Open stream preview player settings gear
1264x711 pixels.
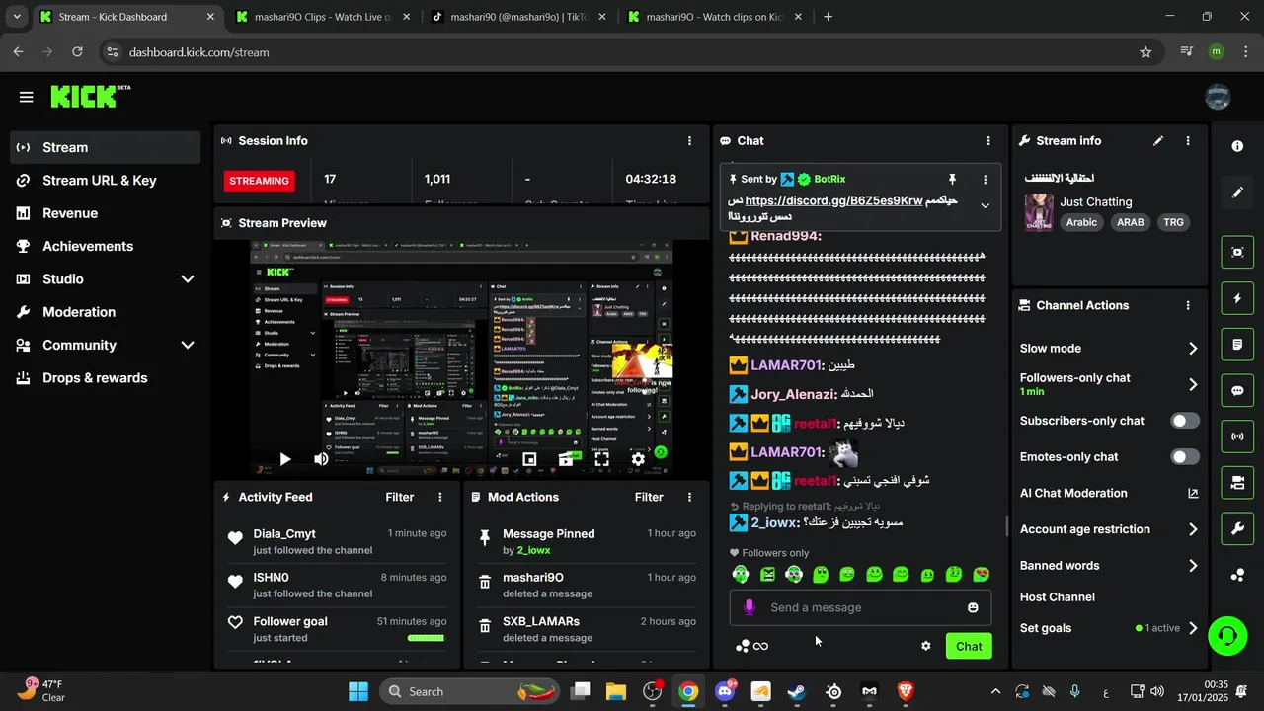(x=638, y=459)
